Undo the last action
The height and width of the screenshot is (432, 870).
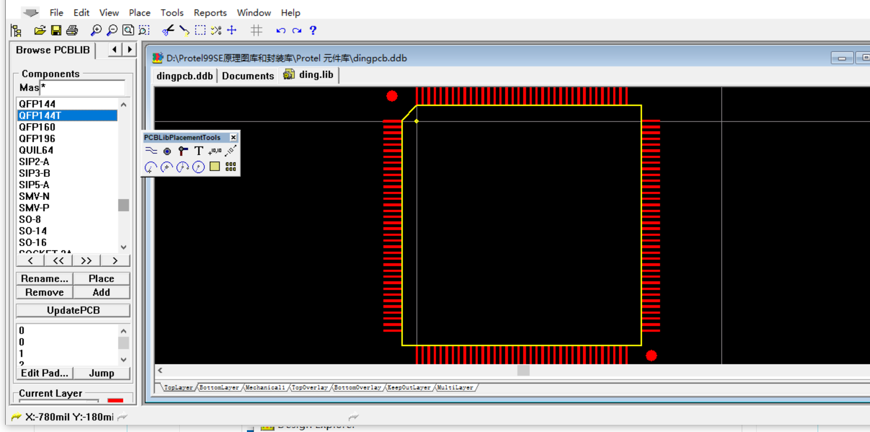(281, 31)
